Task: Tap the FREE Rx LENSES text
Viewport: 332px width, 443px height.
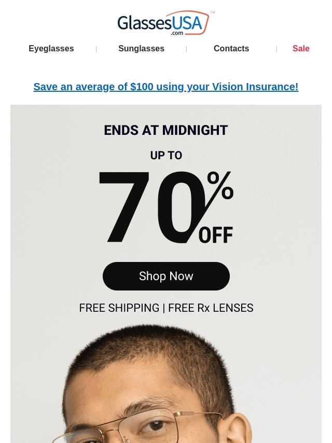Action: [211, 308]
